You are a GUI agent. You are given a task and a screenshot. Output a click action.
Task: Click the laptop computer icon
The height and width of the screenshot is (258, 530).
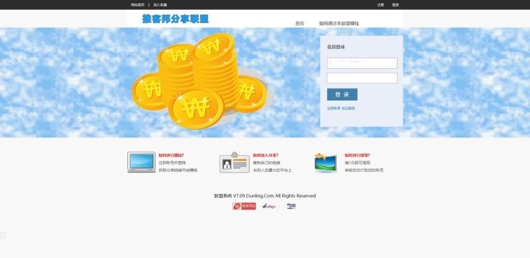(x=141, y=162)
